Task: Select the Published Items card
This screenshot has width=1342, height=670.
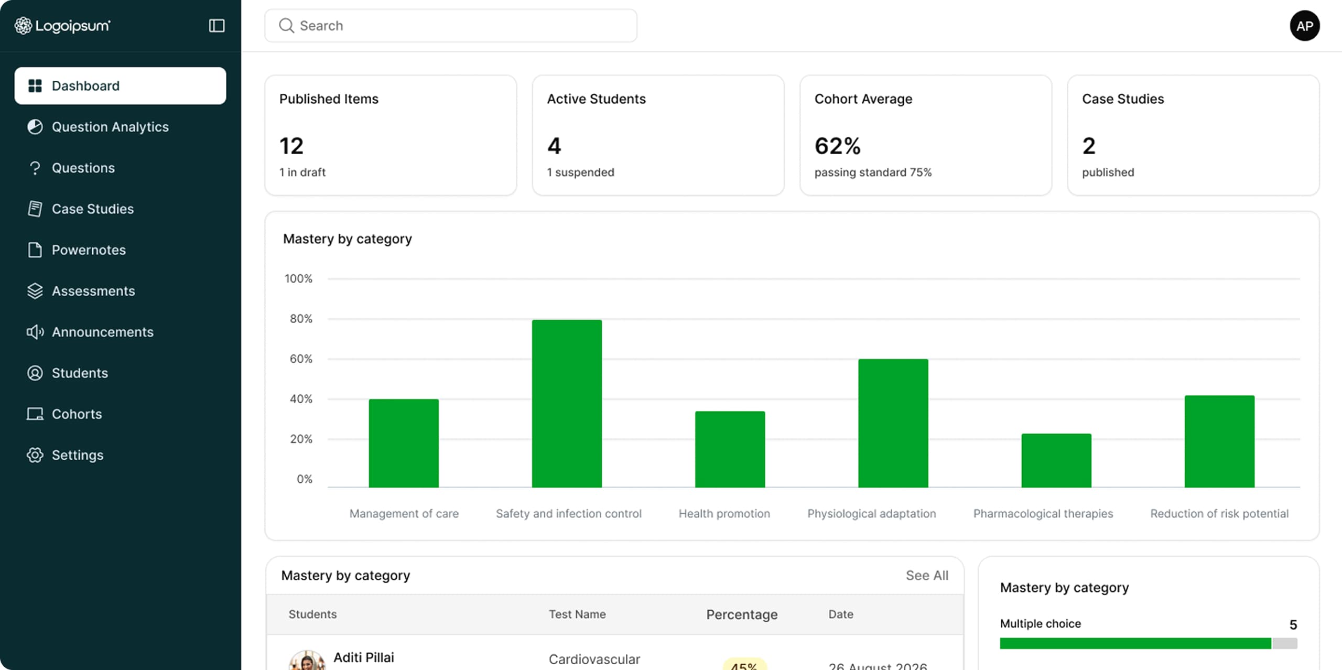Action: [x=391, y=135]
